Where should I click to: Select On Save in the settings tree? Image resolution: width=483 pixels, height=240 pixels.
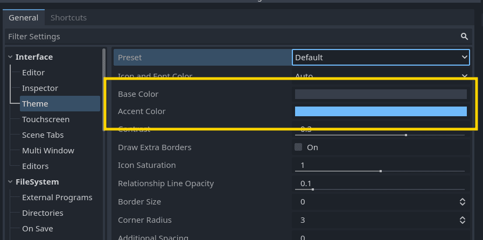(x=38, y=229)
